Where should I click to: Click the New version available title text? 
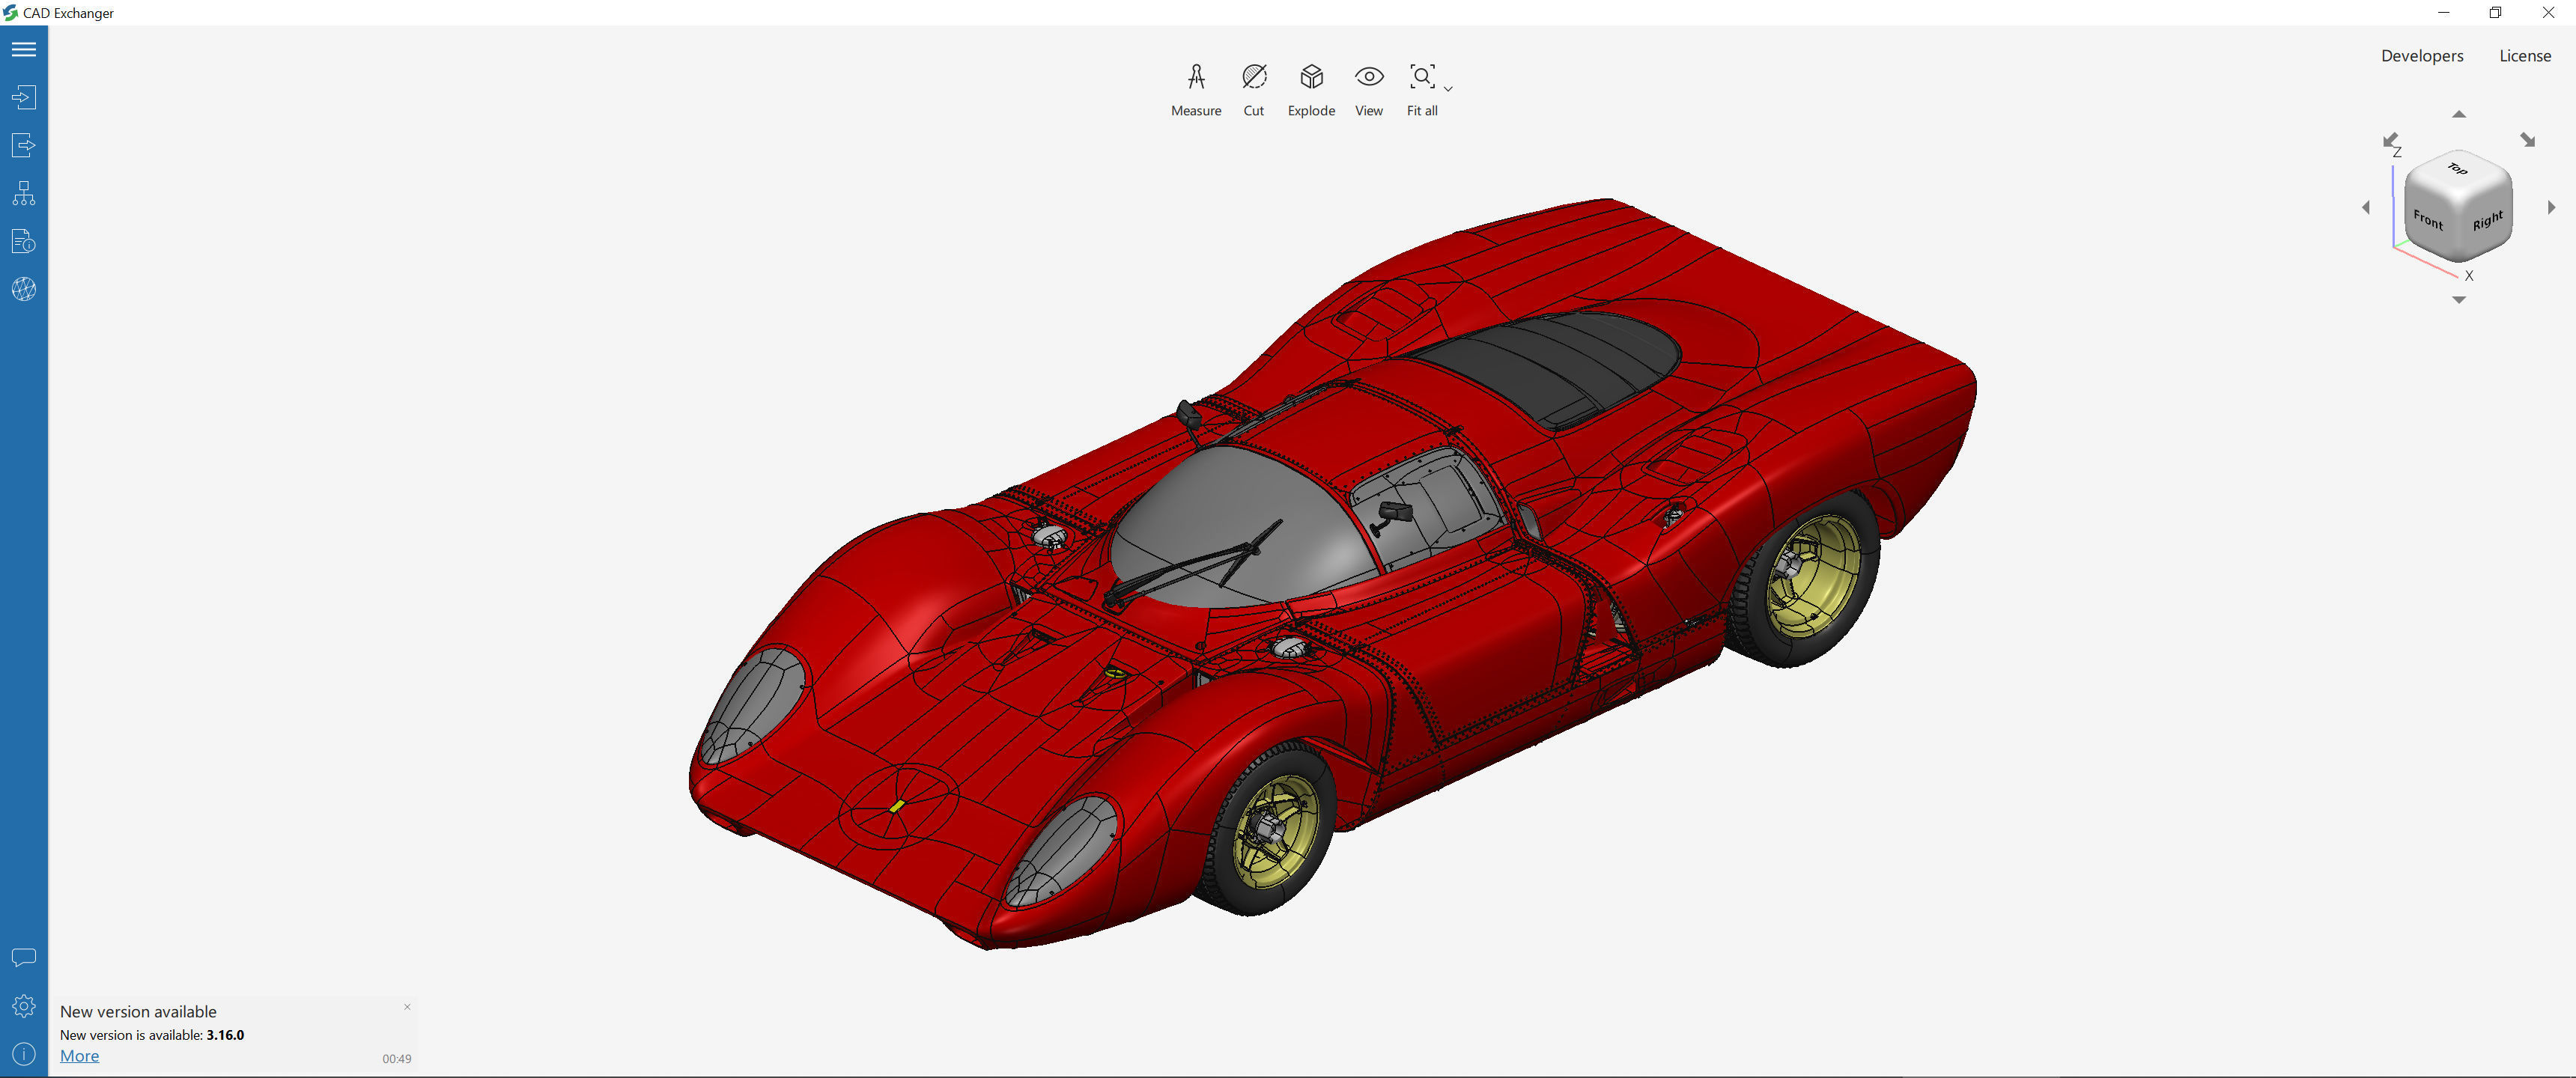[138, 1012]
